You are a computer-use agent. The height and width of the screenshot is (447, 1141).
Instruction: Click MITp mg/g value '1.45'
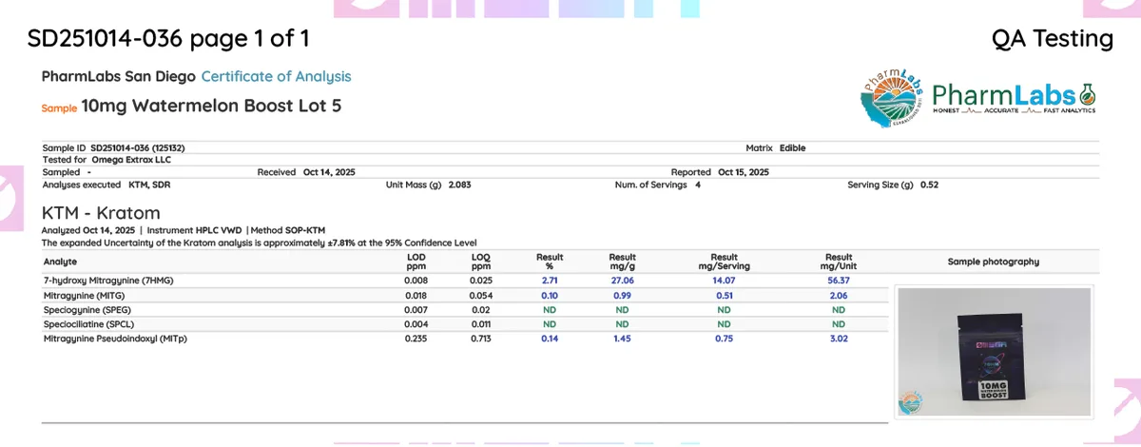point(623,339)
